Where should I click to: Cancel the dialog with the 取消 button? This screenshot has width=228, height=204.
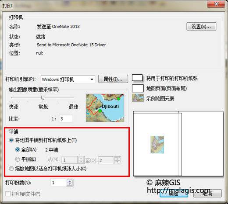click(x=207, y=194)
